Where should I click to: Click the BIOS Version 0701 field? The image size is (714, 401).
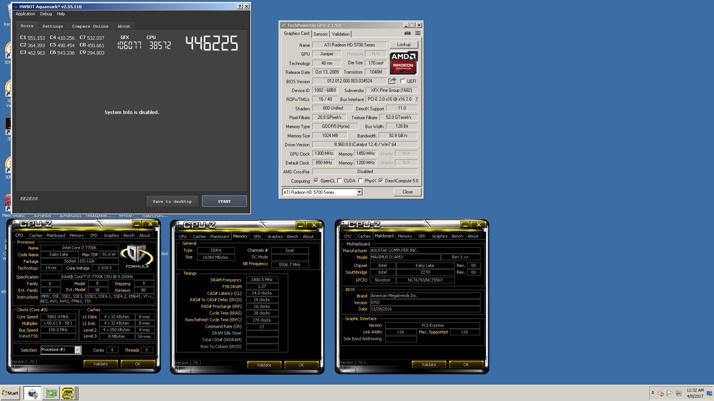click(425, 302)
